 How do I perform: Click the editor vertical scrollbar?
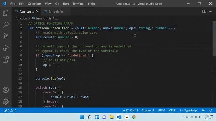(x=214, y=39)
